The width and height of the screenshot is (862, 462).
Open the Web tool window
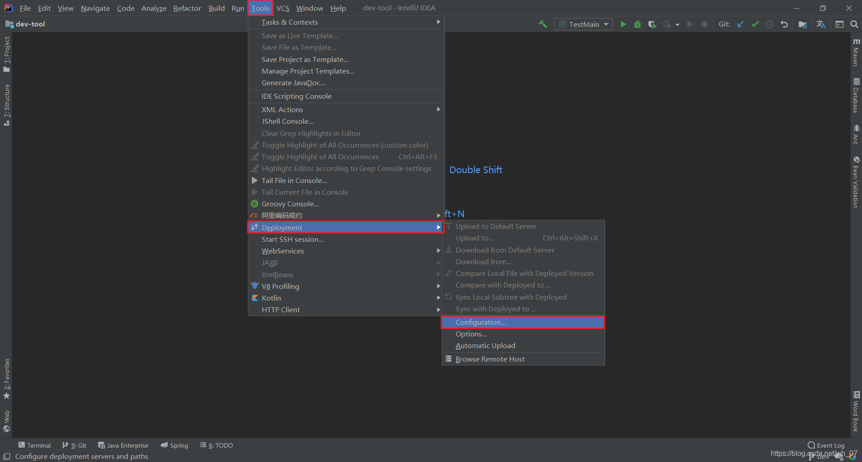(x=6, y=421)
